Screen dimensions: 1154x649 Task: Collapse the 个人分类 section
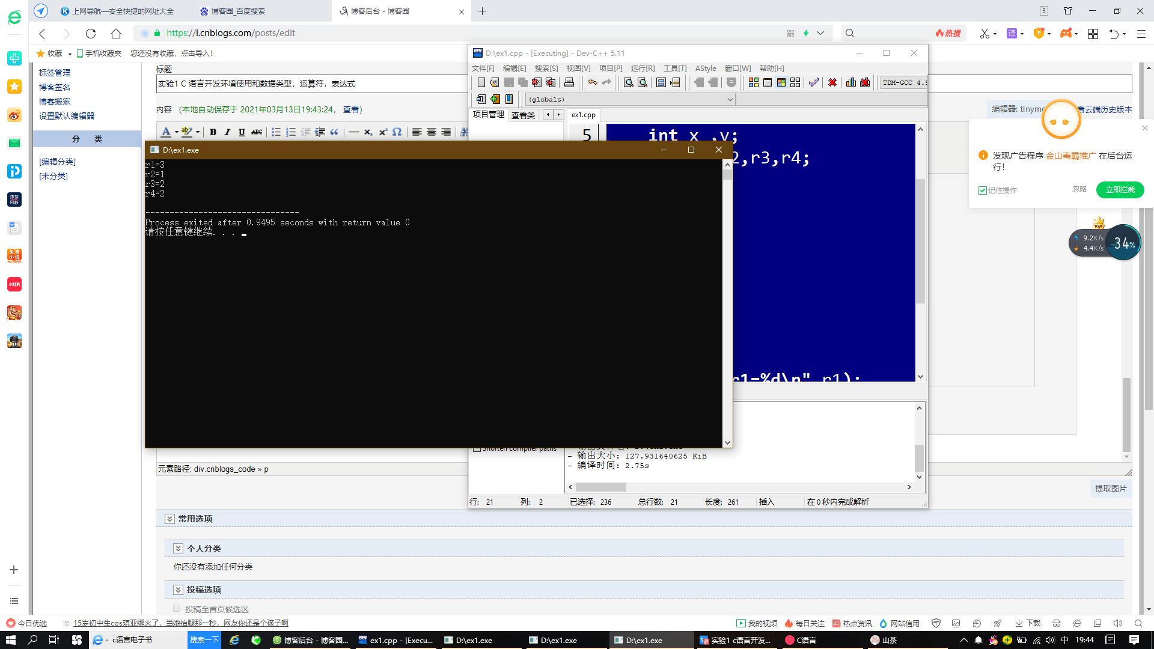point(178,548)
